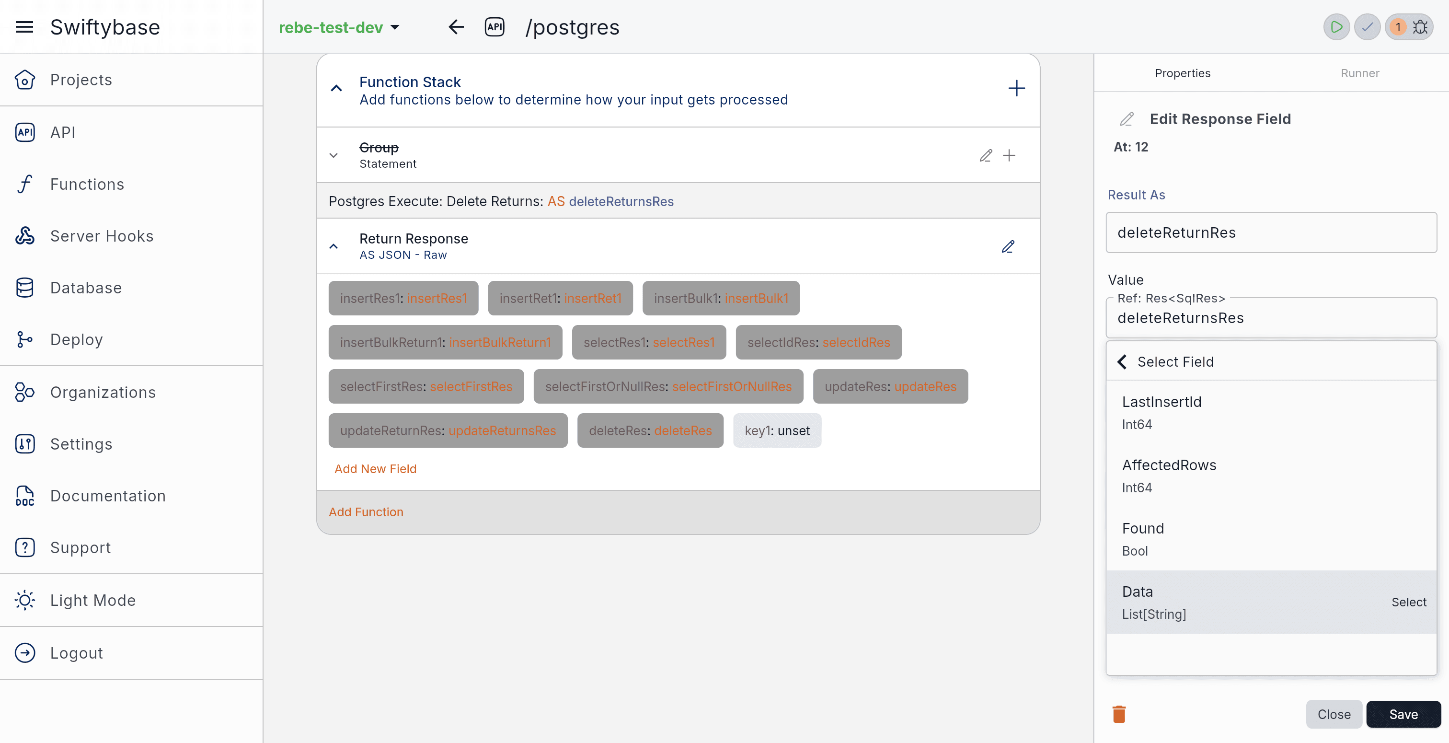This screenshot has width=1449, height=743.
Task: Click the Deploy branch icon
Action: [x=25, y=339]
